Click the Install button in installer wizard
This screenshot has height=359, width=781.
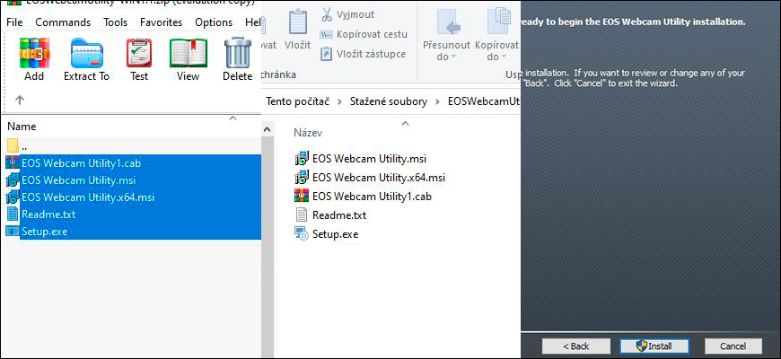coord(654,346)
